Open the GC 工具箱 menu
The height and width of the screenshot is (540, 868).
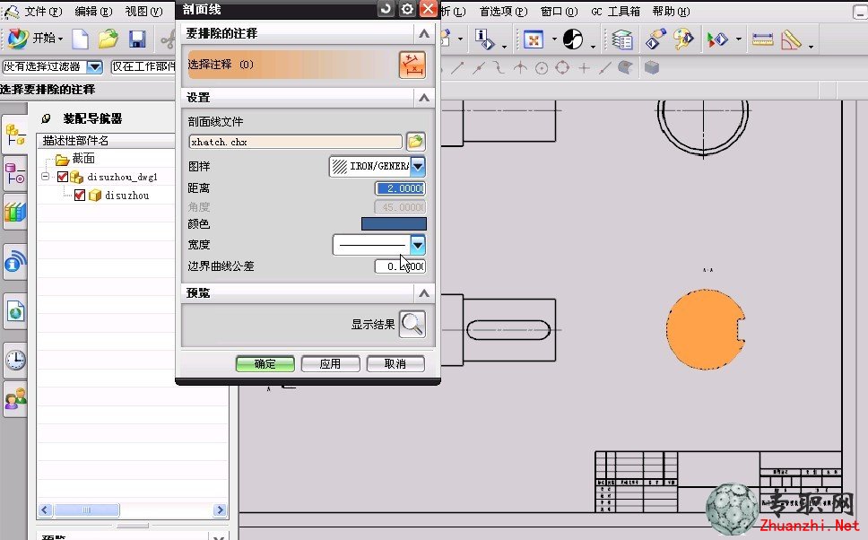[615, 11]
